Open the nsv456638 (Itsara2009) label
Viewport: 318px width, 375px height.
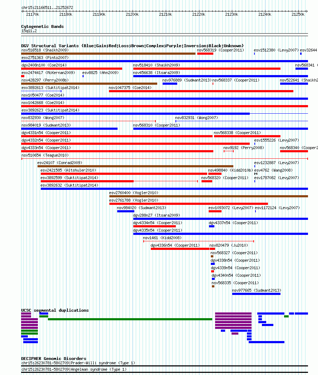coord(156,73)
